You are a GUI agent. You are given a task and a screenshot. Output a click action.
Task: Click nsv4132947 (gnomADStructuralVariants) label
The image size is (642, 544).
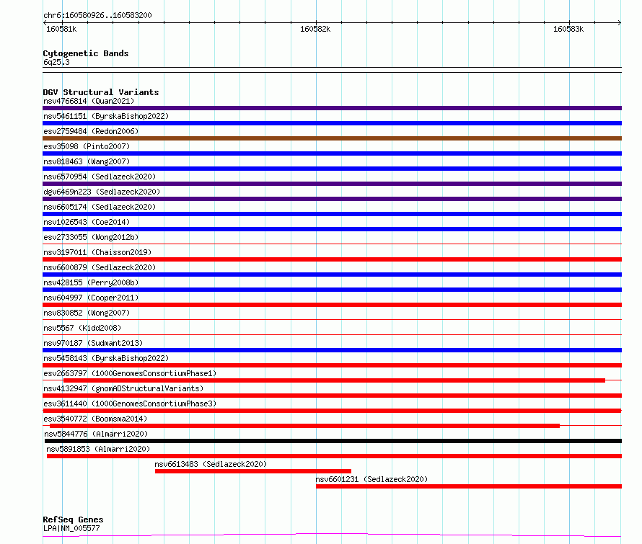123,388
